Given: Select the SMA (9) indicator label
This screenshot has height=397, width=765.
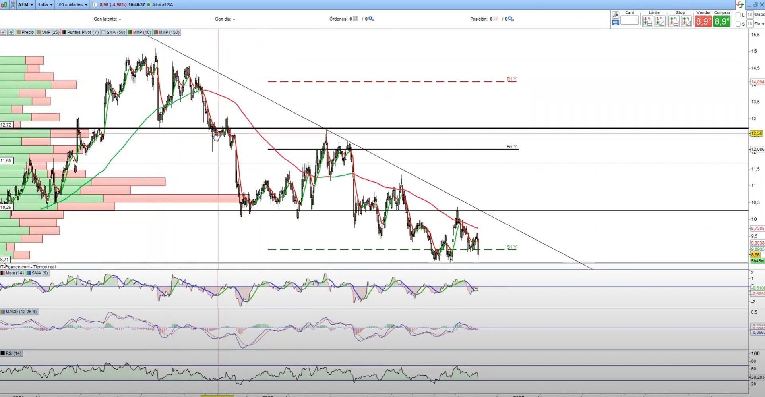Looking at the screenshot, I should click(37, 273).
